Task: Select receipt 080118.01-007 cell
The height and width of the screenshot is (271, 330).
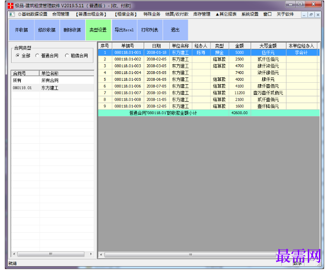Action: [x=128, y=93]
